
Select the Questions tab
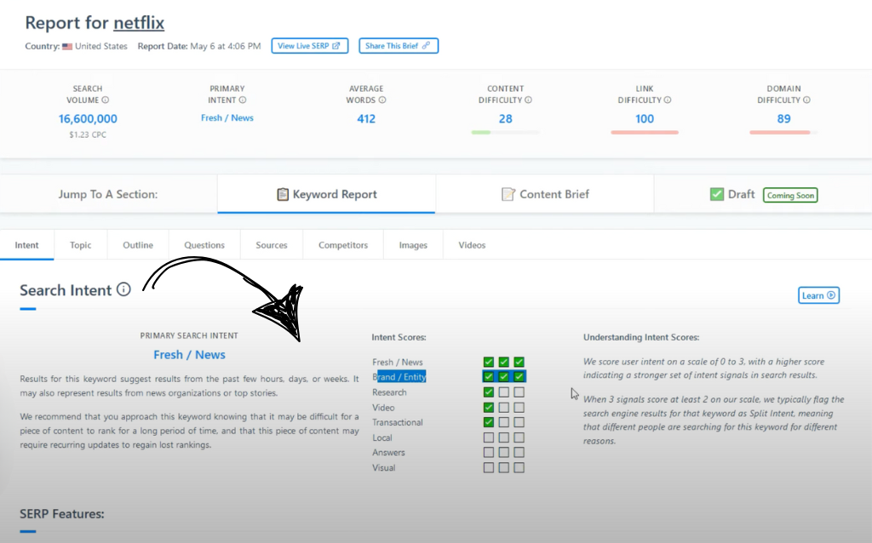point(204,245)
